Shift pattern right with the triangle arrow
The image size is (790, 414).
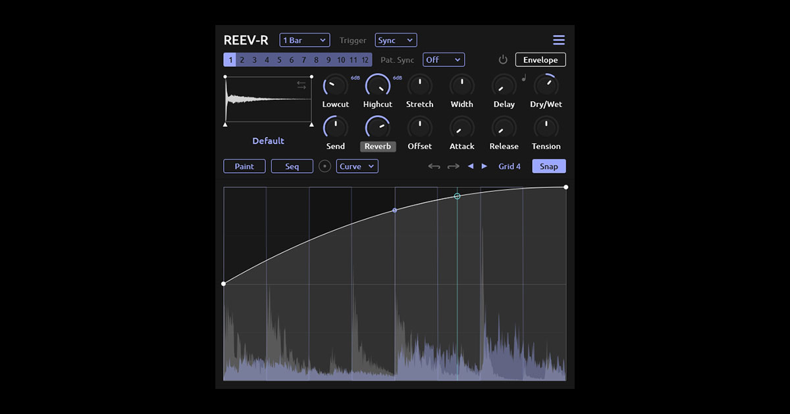pyautogui.click(x=485, y=166)
